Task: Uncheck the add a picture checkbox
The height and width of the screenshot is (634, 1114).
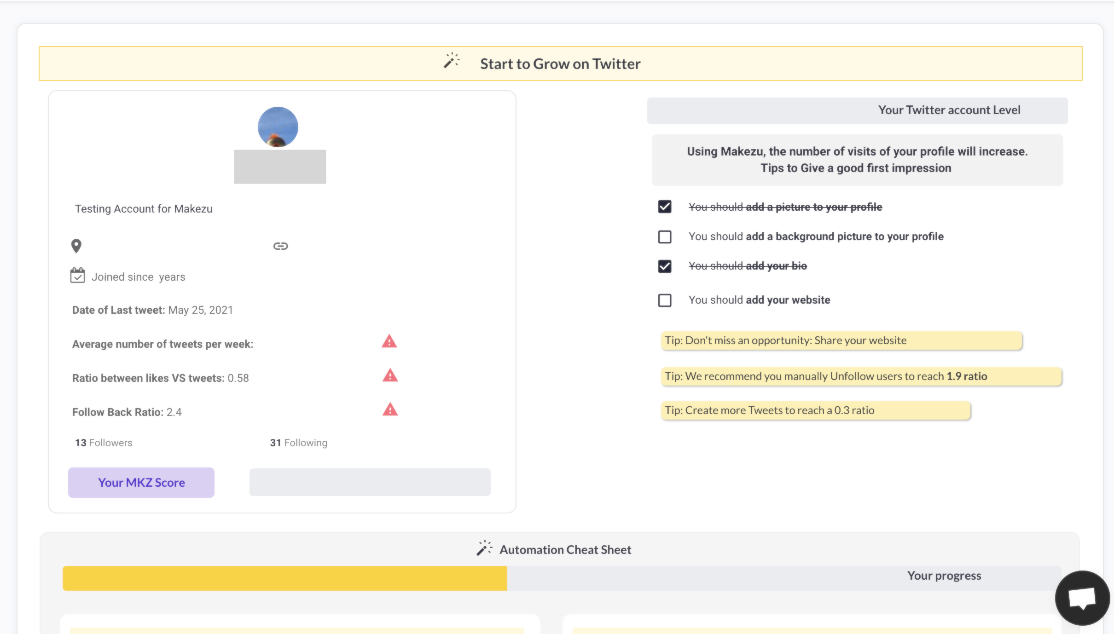Action: tap(665, 207)
